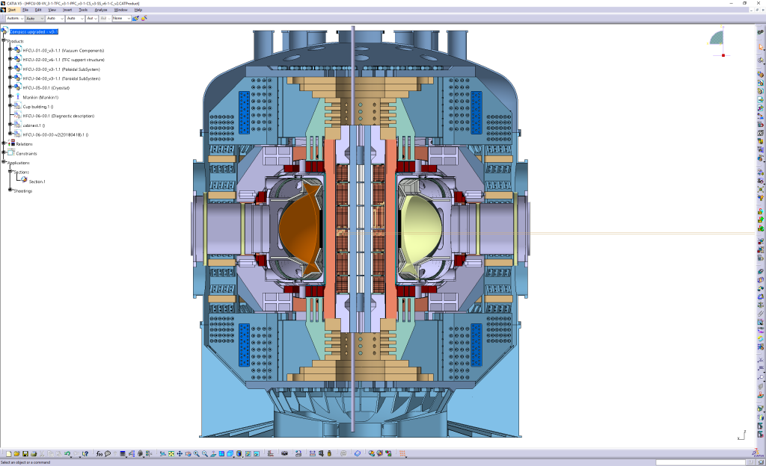The height and width of the screenshot is (466, 766).
Task: Click the Undo icon in the toolbar
Action: pos(67,453)
